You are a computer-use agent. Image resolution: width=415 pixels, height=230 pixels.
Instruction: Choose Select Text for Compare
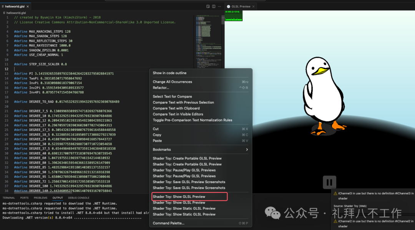(200, 96)
